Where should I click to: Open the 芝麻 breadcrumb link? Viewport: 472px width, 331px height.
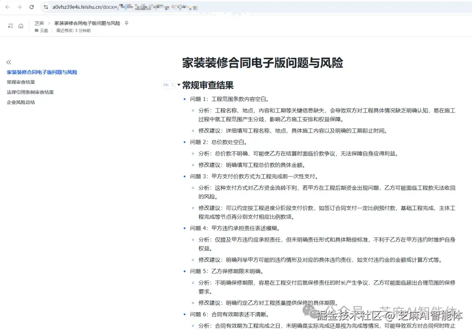[x=39, y=23]
